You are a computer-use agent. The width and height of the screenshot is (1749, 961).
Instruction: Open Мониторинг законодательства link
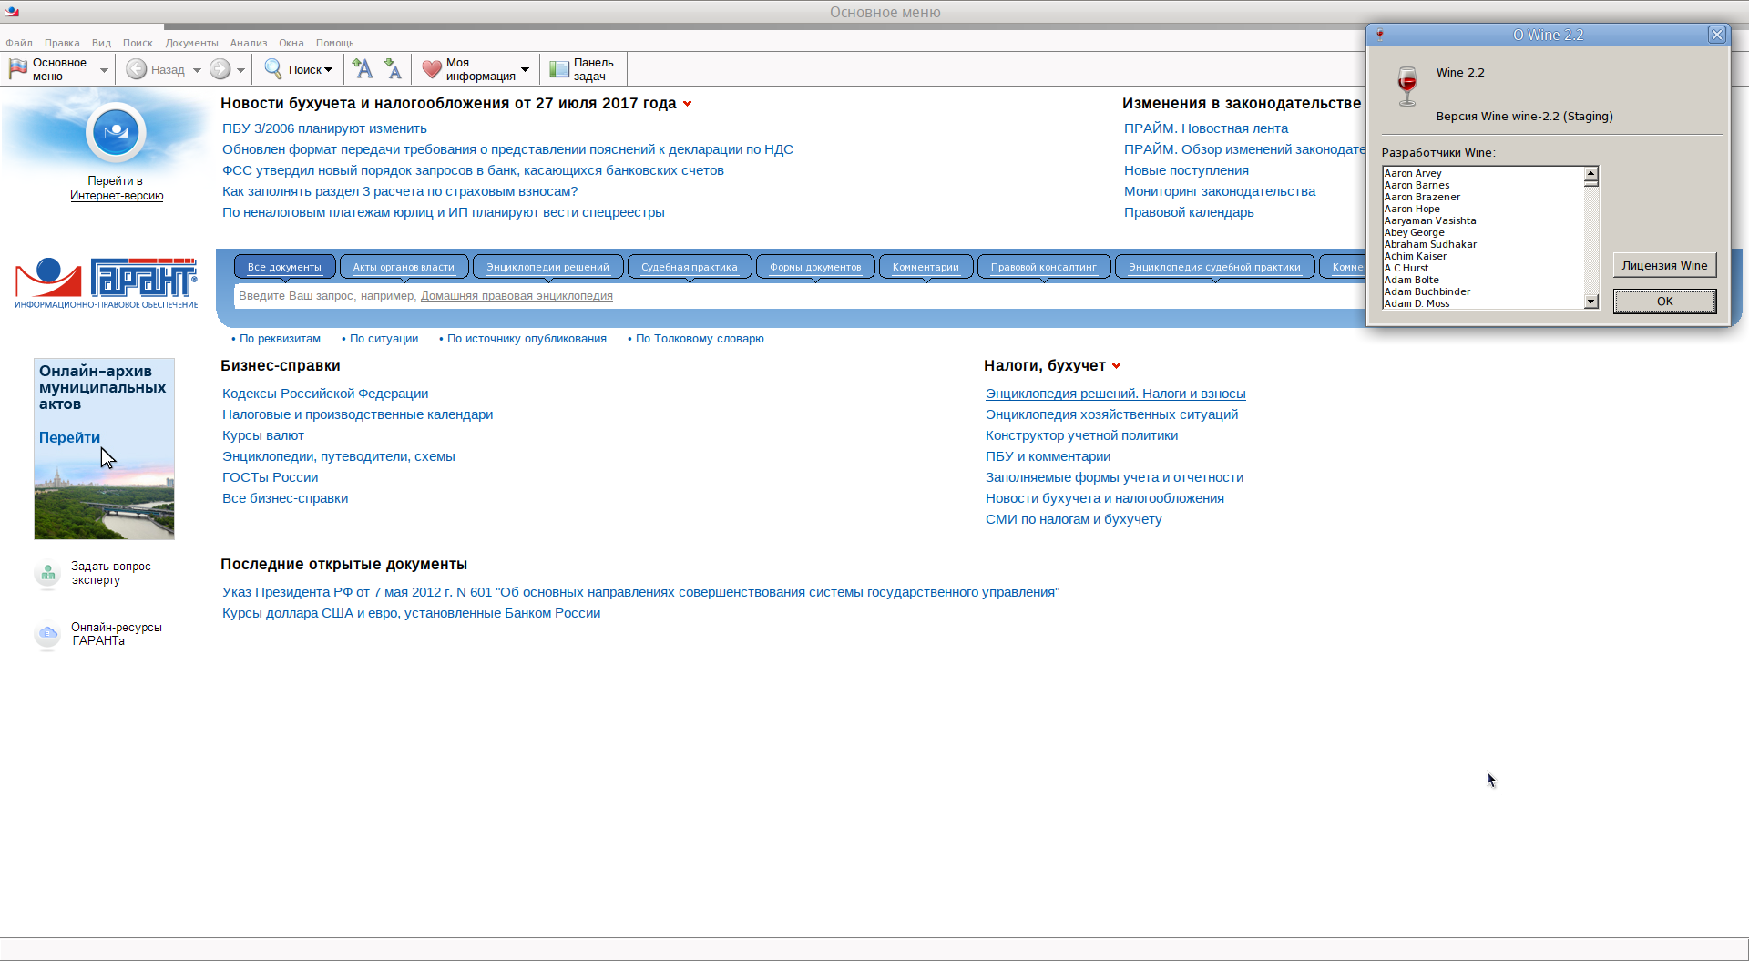[x=1220, y=191]
